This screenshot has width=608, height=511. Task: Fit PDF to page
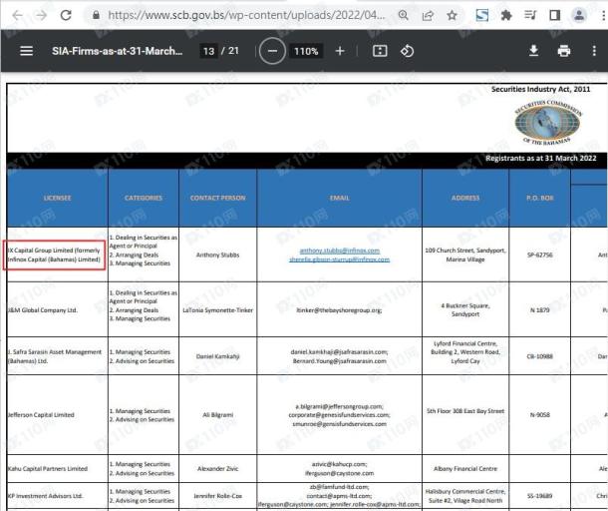click(x=380, y=51)
